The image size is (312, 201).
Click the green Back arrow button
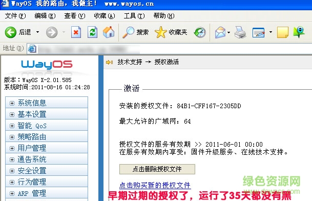11,32
